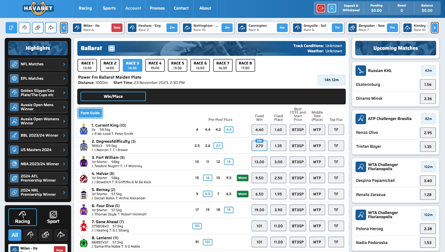Toggle the All filter in bottom panel
445x252 pixels.
[x=15, y=235]
